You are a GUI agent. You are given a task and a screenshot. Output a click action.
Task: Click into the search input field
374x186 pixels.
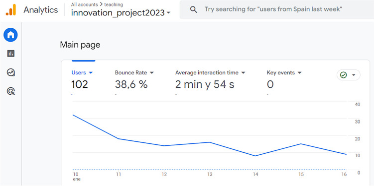(274, 10)
